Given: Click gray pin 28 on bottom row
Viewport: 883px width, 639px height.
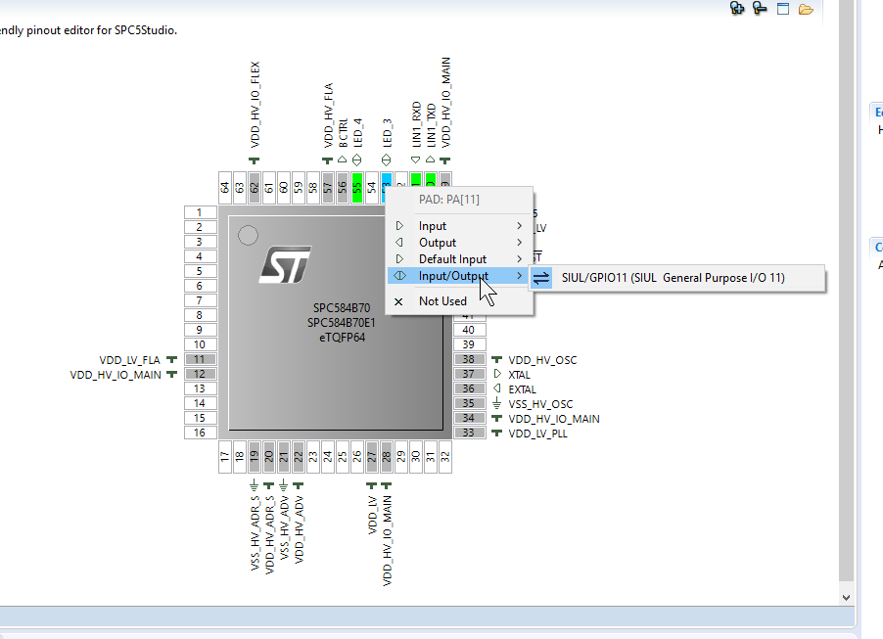Looking at the screenshot, I should point(387,457).
